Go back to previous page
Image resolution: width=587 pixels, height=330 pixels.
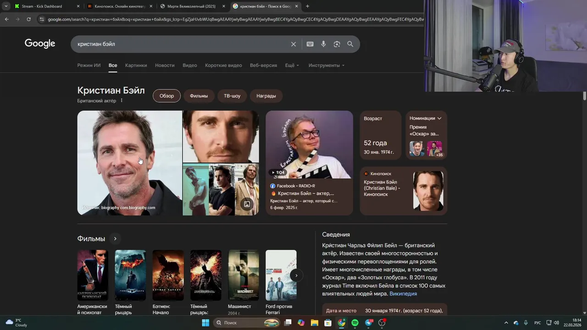[6, 19]
